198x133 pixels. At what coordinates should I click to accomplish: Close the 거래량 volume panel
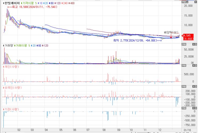coord(196,44)
